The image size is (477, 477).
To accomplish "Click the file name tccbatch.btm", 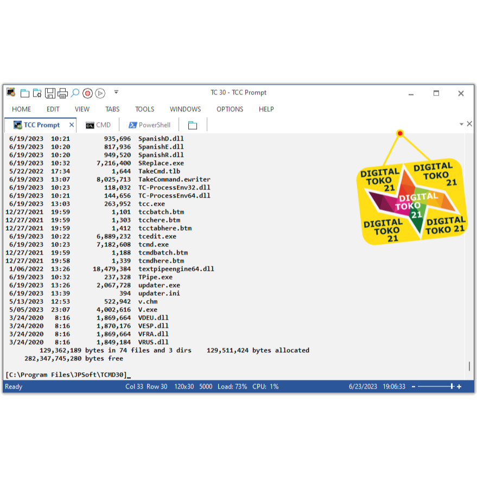I will click(x=161, y=212).
